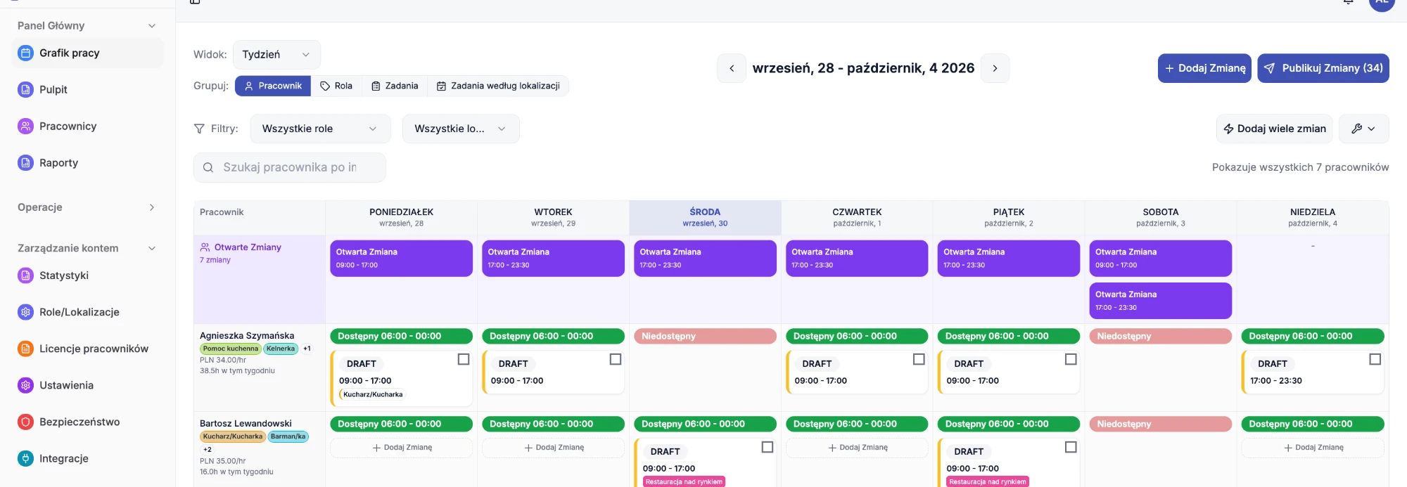Click the sidebar panel toggle icon
Screen dimensions: 1407x487
coord(195,2)
